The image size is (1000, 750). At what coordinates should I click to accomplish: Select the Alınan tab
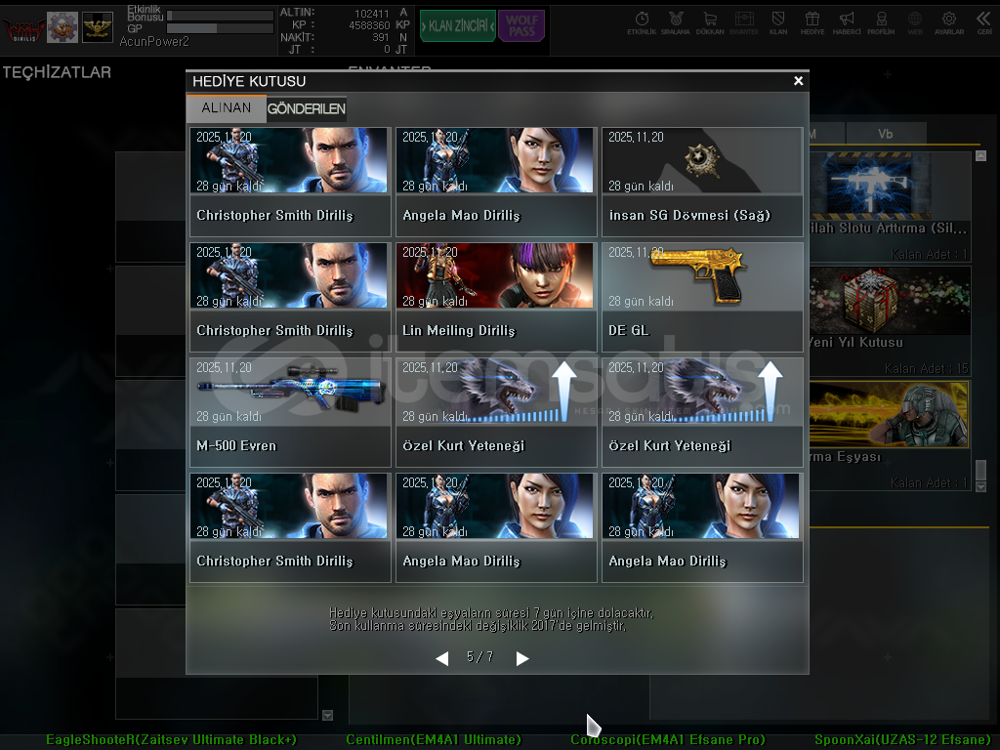227,108
